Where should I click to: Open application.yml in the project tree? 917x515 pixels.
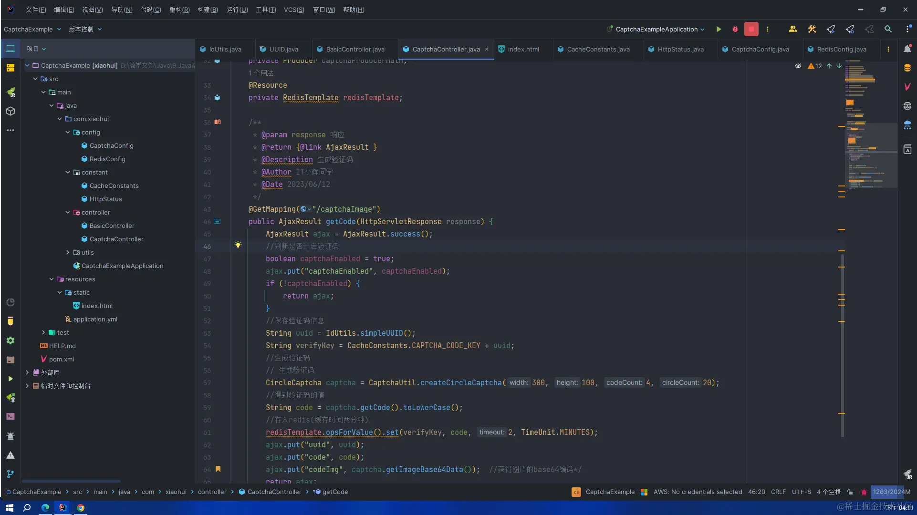(x=95, y=319)
